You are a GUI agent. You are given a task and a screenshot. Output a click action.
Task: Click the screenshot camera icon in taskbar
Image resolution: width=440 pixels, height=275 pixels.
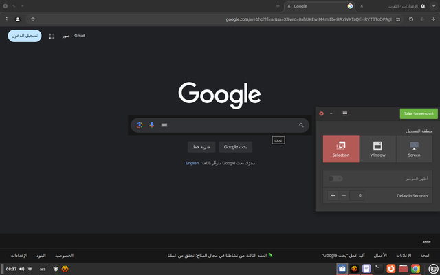pos(342,269)
